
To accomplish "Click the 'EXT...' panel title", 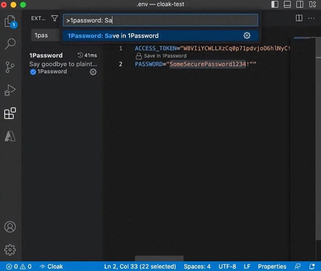I will [38, 18].
